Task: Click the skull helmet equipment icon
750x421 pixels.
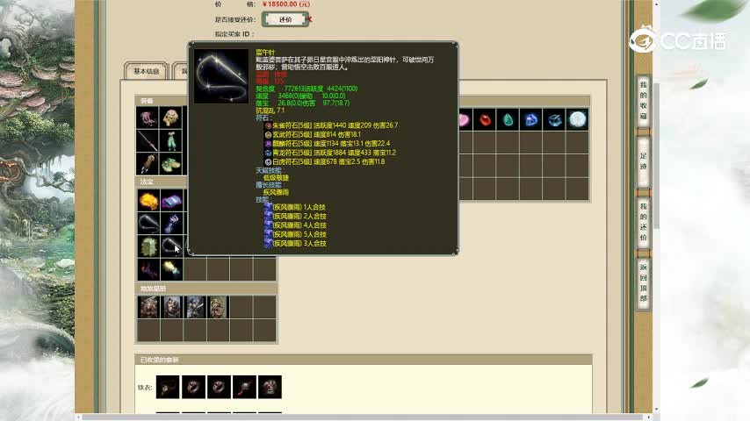Action: (171, 118)
